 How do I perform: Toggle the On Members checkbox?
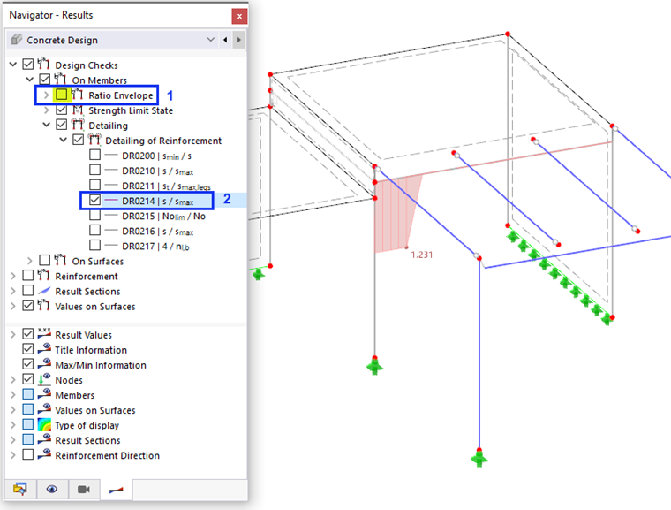(x=44, y=80)
